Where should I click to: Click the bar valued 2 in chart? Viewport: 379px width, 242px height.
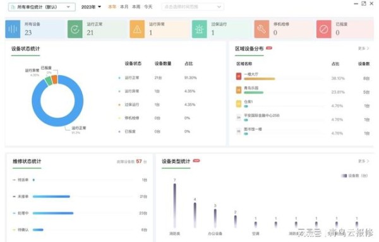[236, 221]
